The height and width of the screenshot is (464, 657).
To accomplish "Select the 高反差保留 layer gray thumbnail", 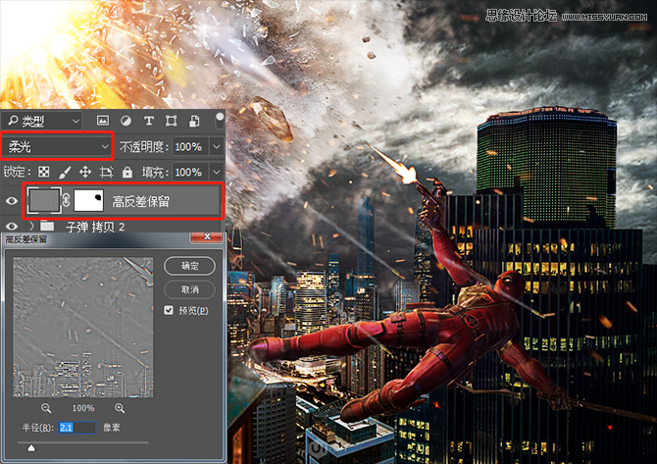I will 43,201.
